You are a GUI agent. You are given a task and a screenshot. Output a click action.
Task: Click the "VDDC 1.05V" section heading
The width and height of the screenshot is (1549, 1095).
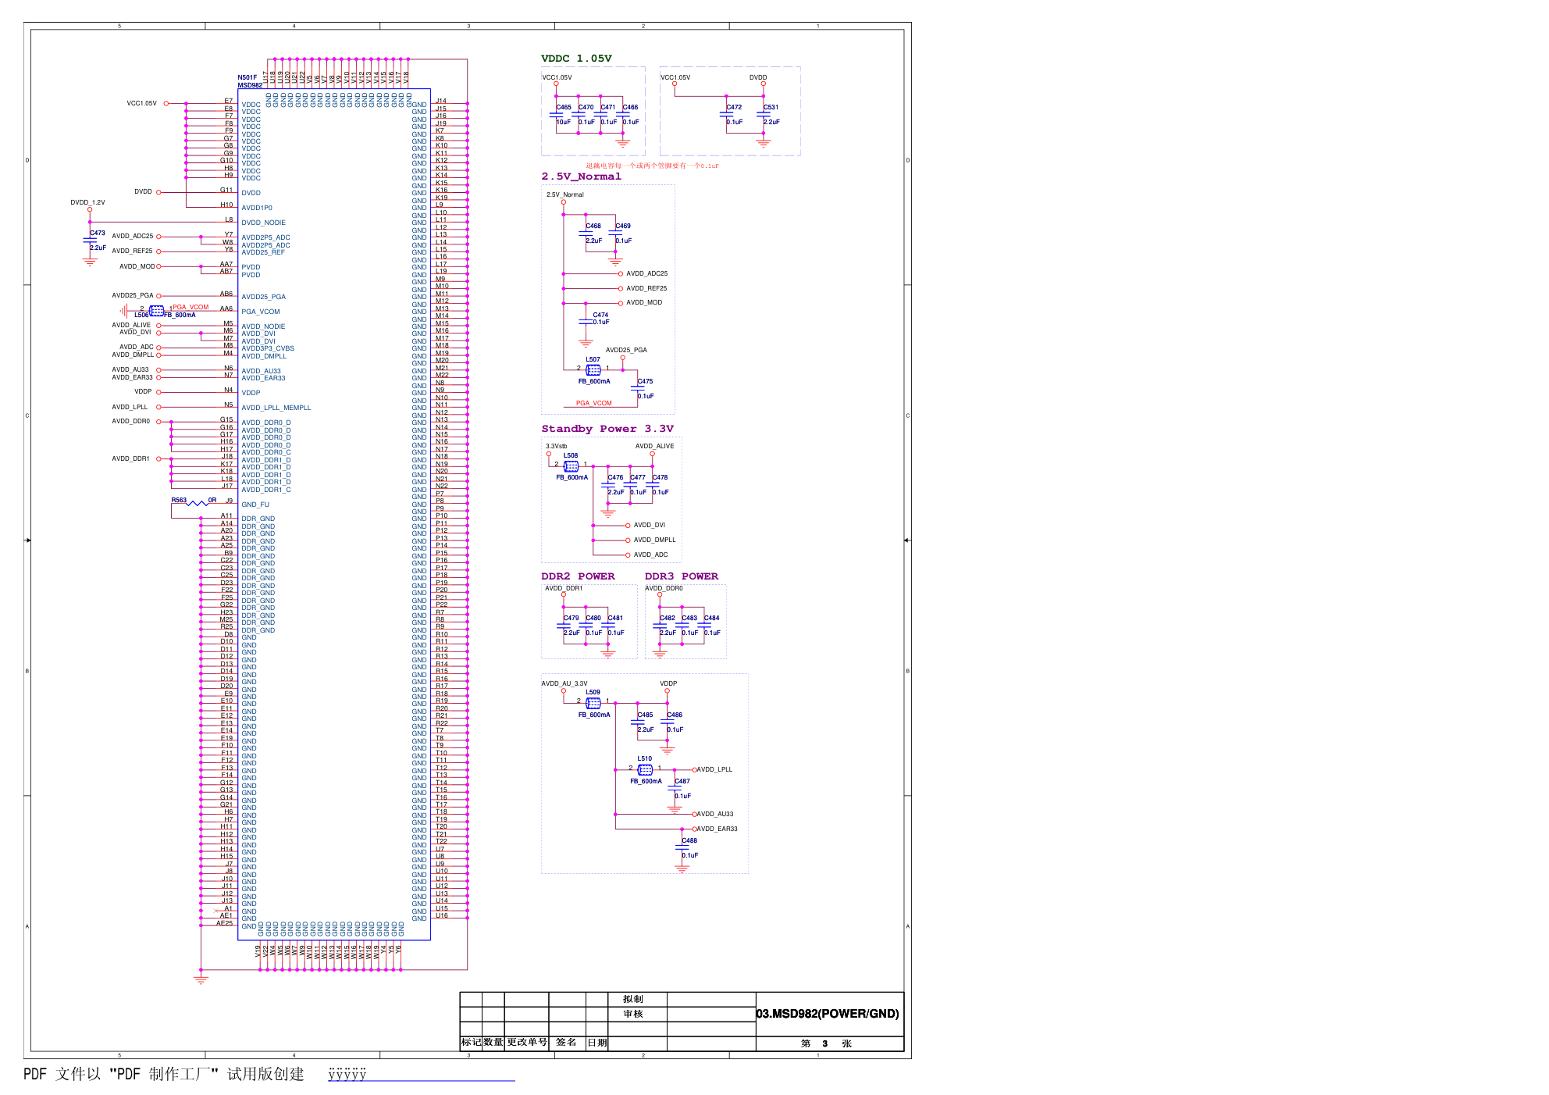(x=576, y=59)
